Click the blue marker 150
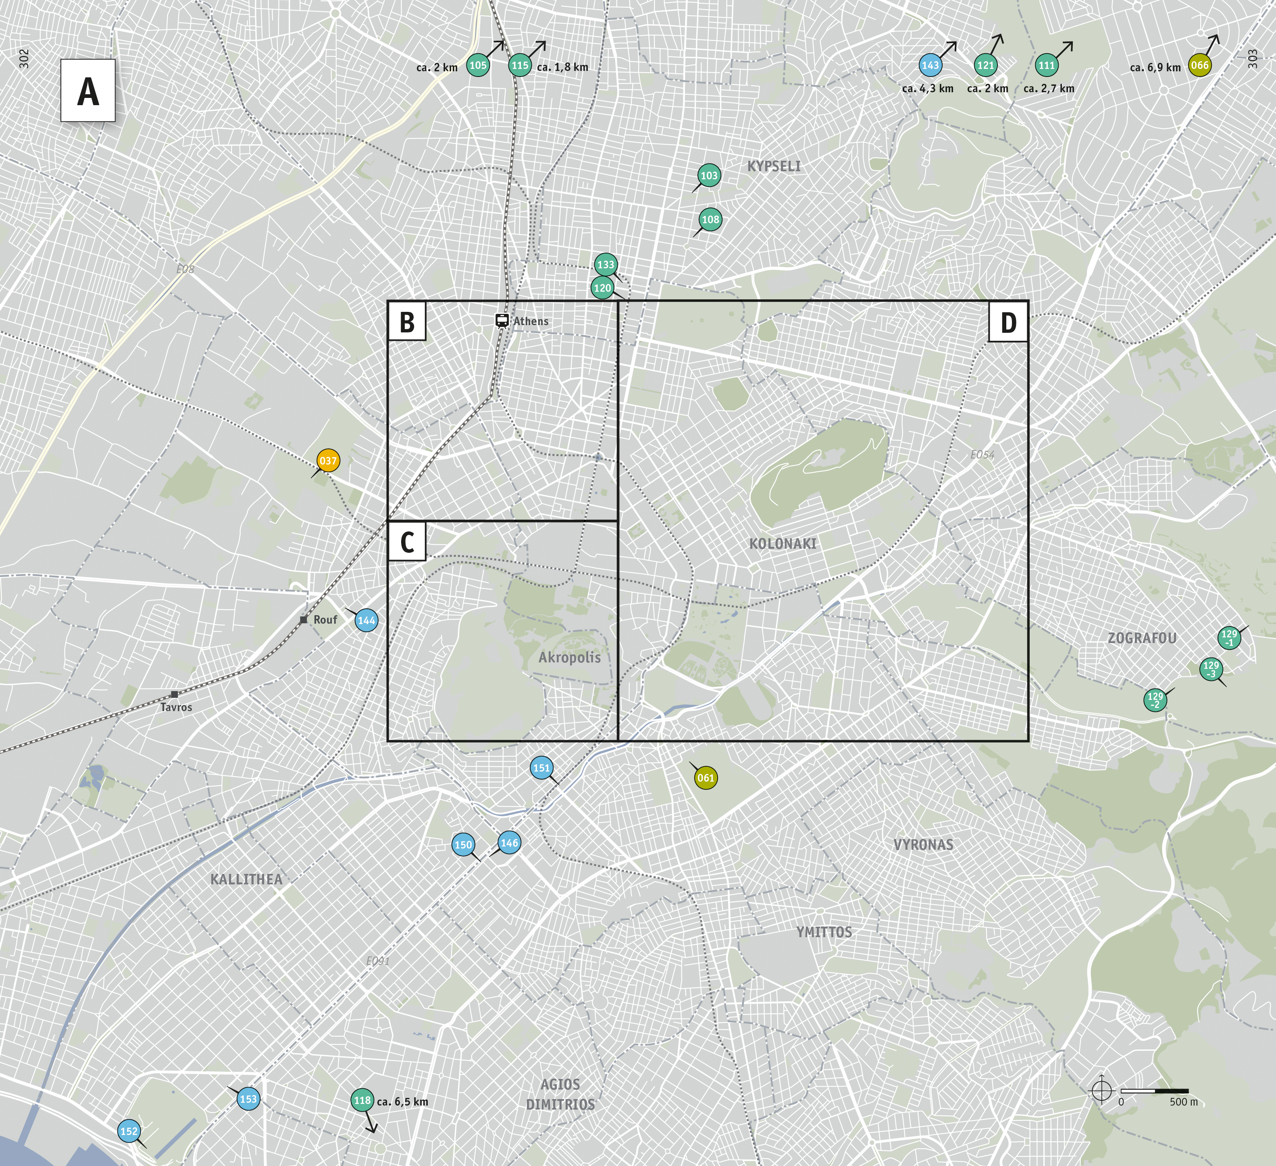1276x1166 pixels. tap(463, 844)
